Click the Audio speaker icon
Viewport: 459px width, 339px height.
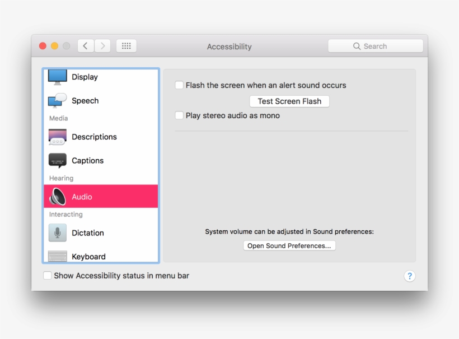point(57,196)
